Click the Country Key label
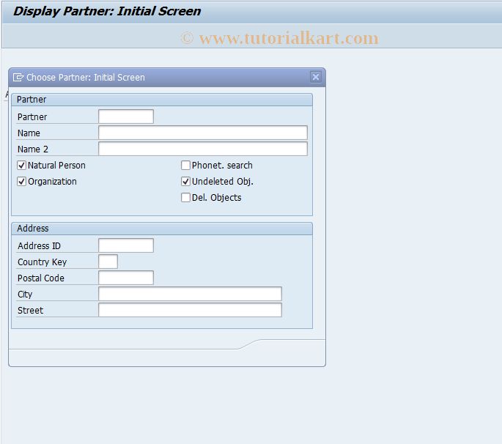 click(x=42, y=262)
